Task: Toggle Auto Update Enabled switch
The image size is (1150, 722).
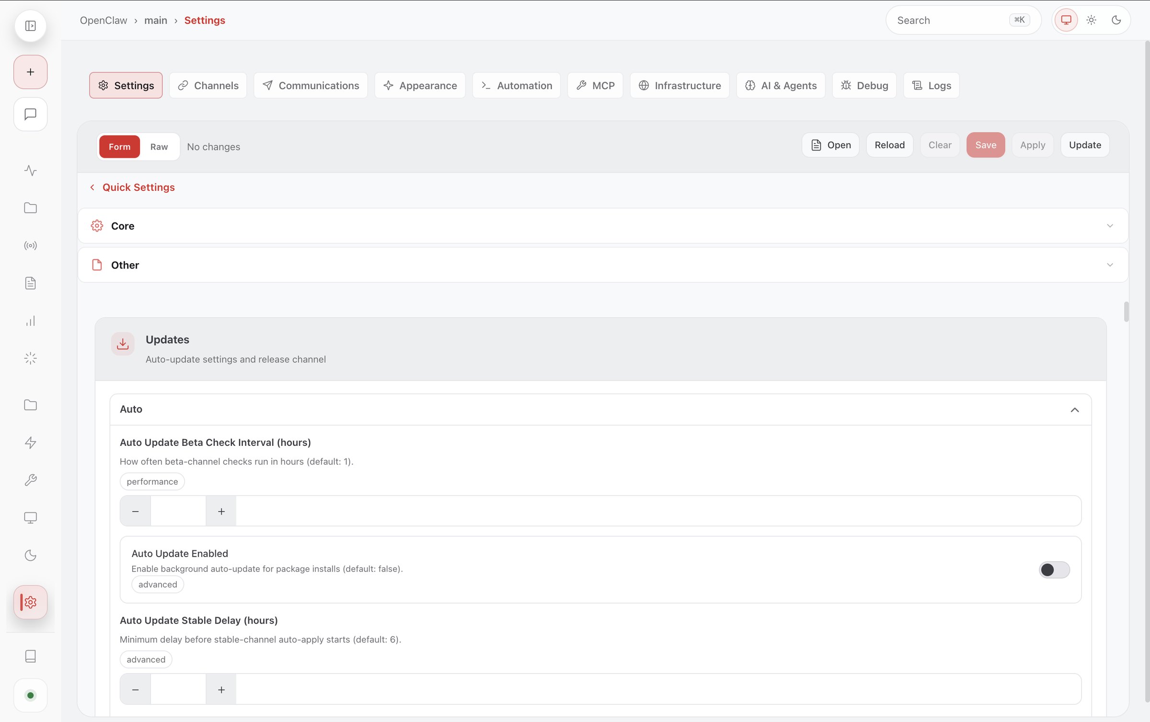Action: tap(1054, 570)
